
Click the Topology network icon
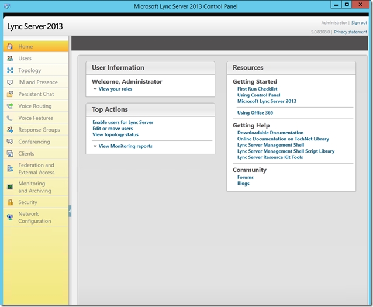(10, 70)
